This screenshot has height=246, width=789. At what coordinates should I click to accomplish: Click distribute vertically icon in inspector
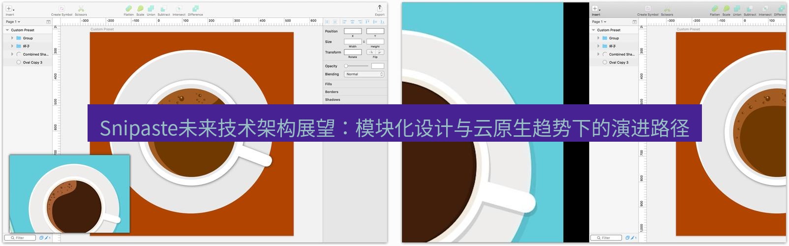pyautogui.click(x=335, y=22)
